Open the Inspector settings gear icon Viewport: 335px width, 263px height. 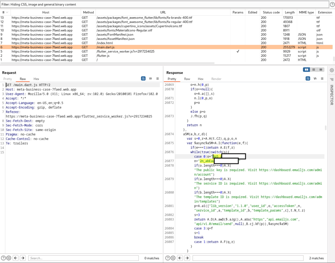pos(332,70)
